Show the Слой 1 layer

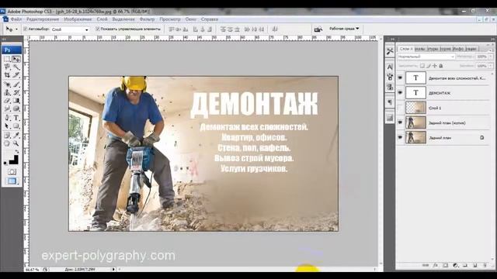click(400, 108)
